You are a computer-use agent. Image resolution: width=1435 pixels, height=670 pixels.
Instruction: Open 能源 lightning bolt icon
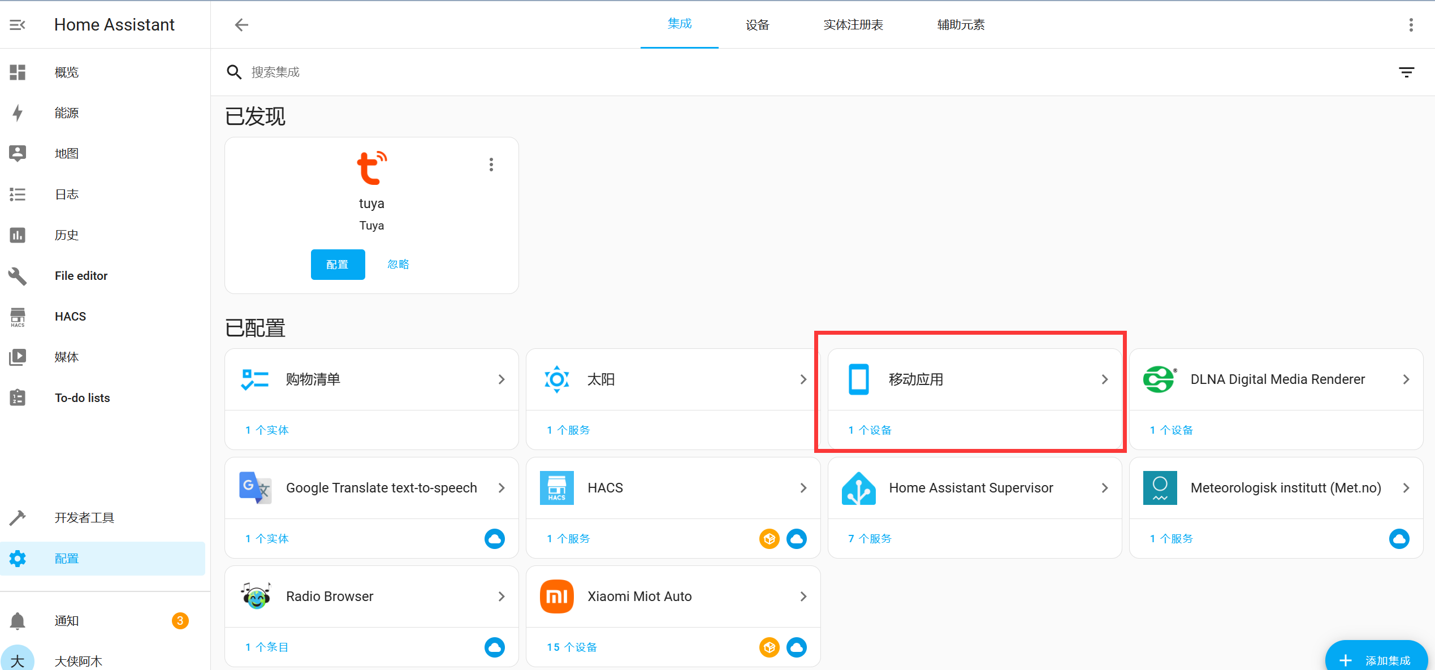18,113
